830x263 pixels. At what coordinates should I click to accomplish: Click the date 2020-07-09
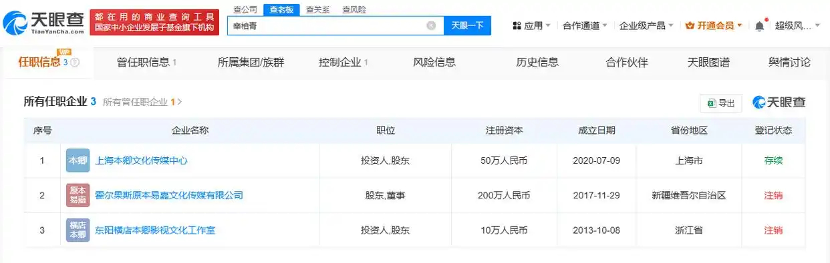pos(596,161)
